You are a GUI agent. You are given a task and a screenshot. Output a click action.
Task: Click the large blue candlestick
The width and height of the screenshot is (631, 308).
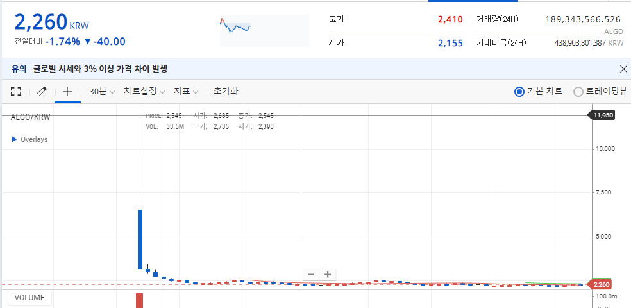(140, 239)
